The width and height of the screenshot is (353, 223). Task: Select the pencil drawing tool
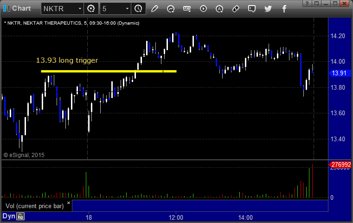click(x=154, y=9)
